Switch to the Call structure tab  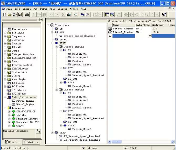click(x=31, y=142)
